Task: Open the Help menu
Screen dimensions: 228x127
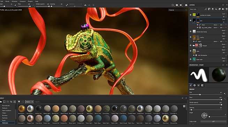Action: (37, 1)
